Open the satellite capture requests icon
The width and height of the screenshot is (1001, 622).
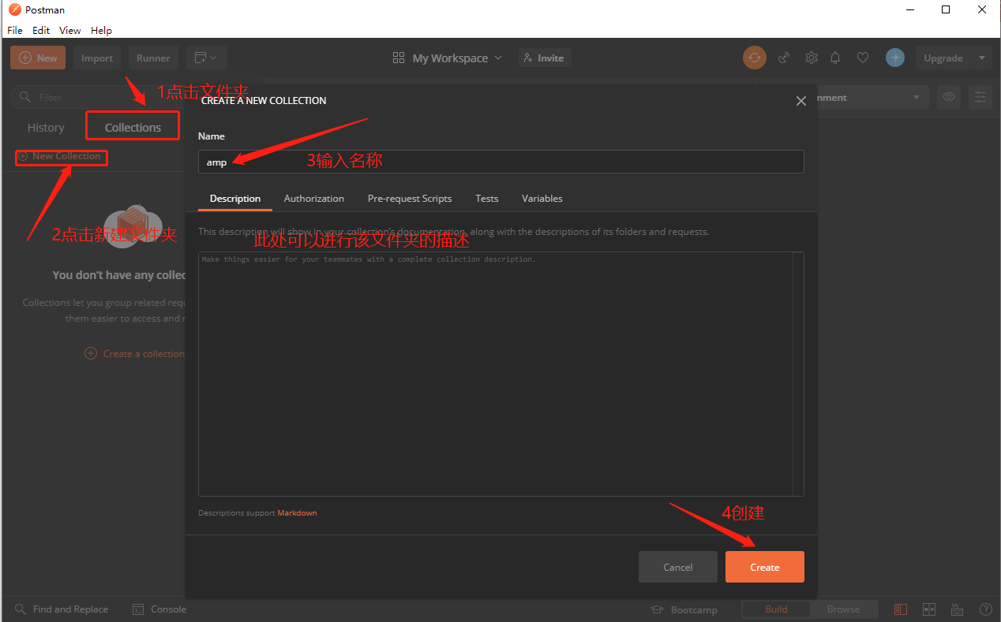click(784, 58)
